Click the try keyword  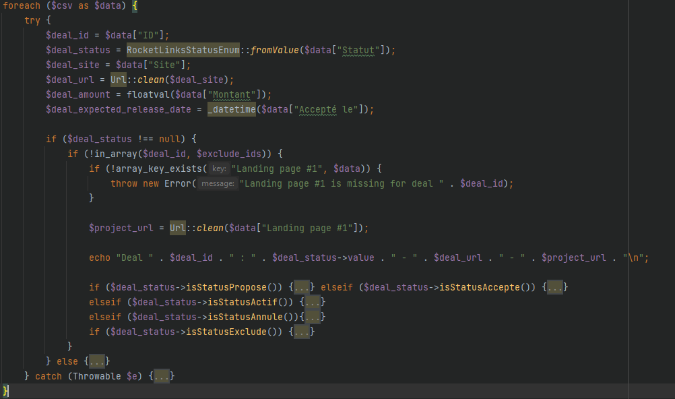tap(32, 20)
